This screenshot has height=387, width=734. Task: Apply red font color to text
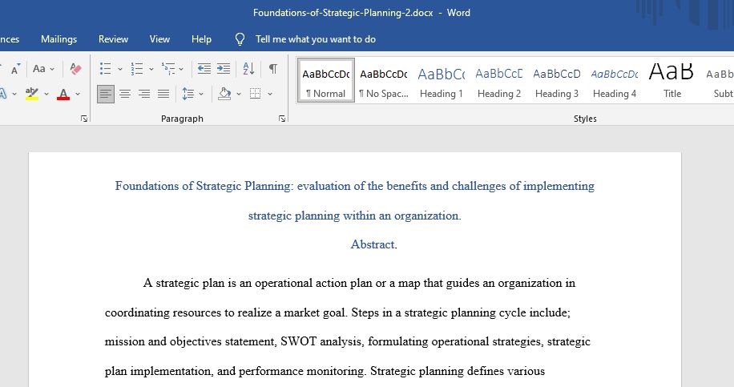[x=63, y=94]
